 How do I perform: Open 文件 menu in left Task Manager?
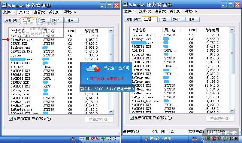pos(9,12)
